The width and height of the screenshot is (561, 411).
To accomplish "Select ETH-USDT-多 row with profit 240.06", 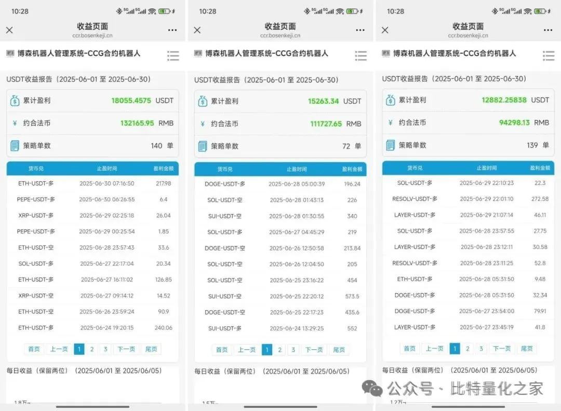I will click(x=92, y=328).
